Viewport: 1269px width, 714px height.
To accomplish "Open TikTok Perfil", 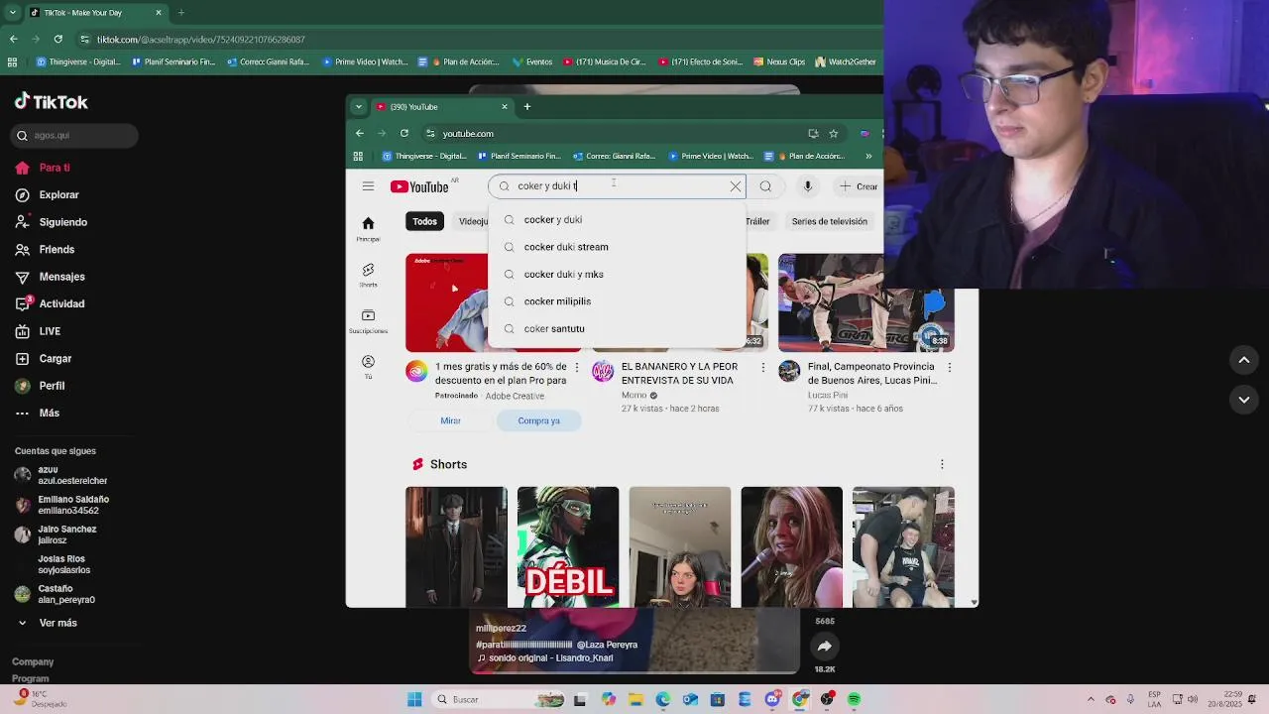I will [40, 386].
